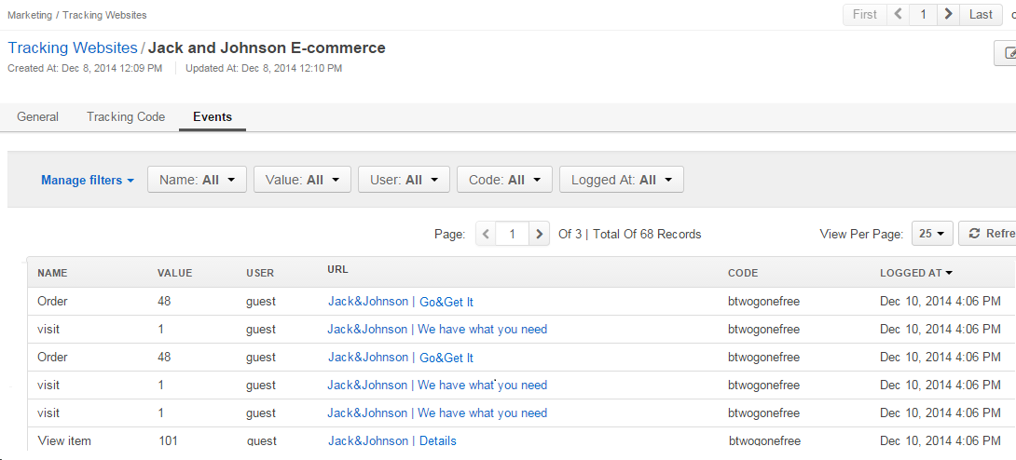Screen dimensions: 1016x460
Task: Open Jack&Johnson | Details URL link
Action: pos(391,440)
